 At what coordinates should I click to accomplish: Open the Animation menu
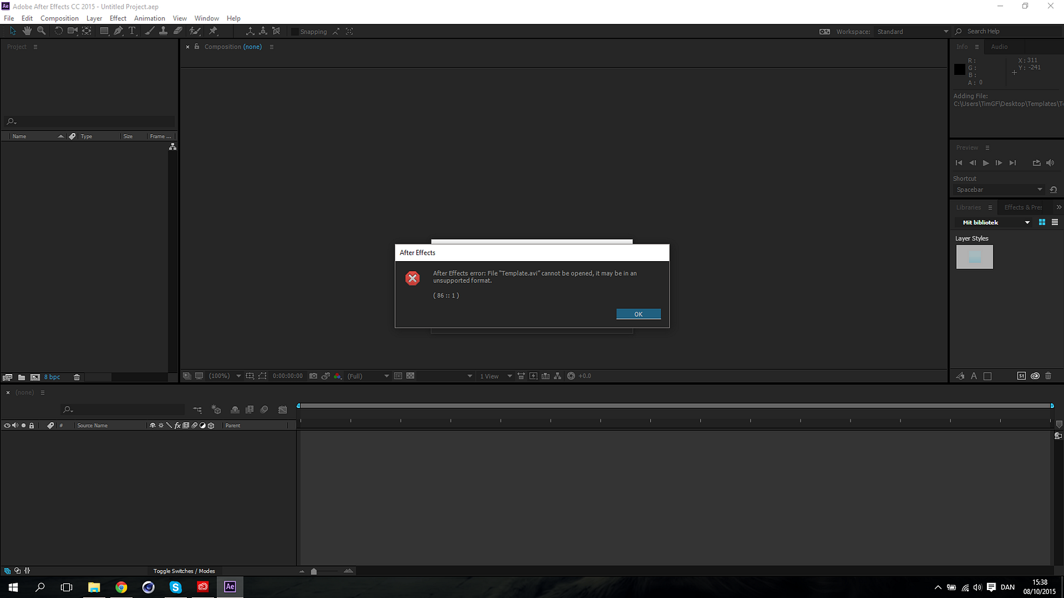click(150, 19)
